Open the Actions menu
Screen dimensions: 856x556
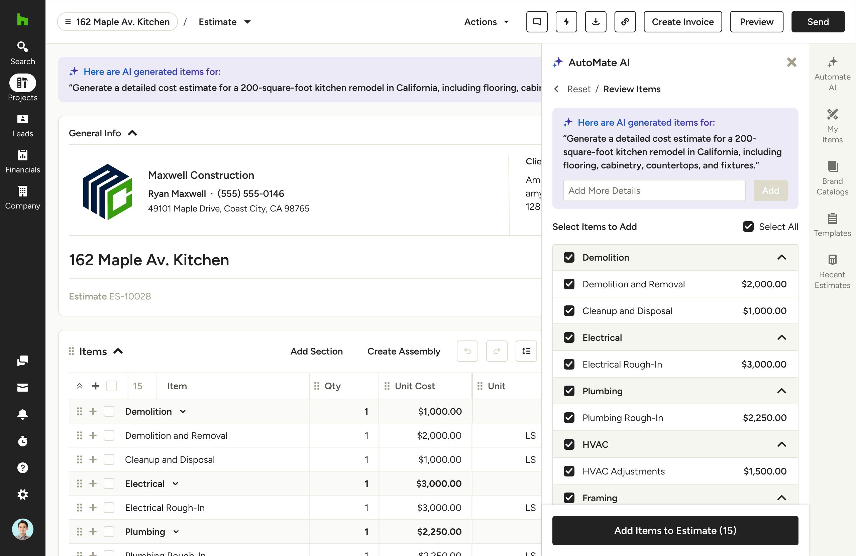click(486, 22)
